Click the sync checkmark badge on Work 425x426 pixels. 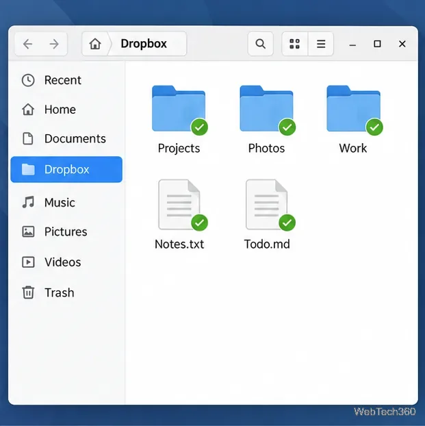(x=374, y=127)
